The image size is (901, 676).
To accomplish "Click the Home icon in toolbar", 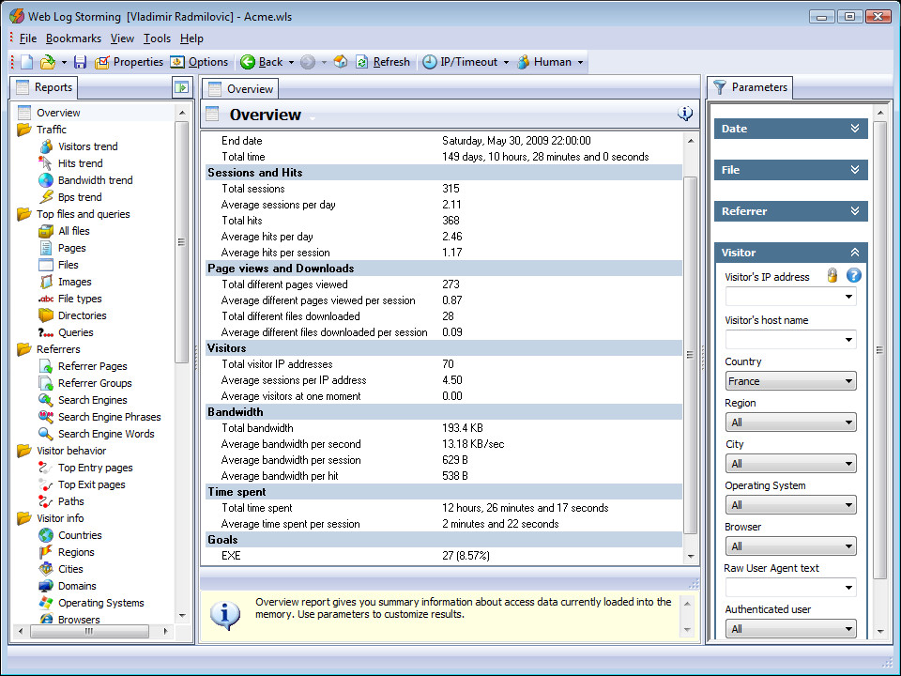I will click(x=341, y=62).
